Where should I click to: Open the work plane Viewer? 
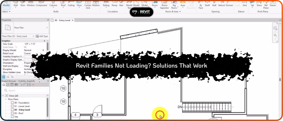[273, 4]
